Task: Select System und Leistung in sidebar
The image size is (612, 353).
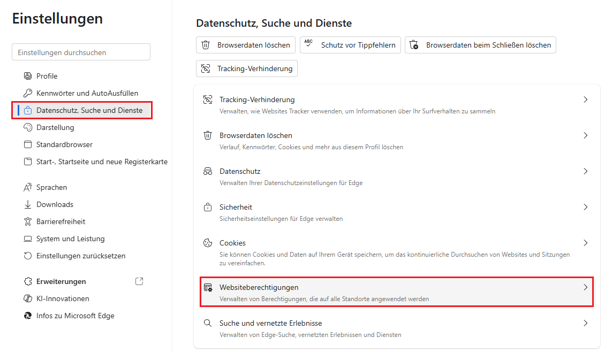Action: tap(70, 239)
